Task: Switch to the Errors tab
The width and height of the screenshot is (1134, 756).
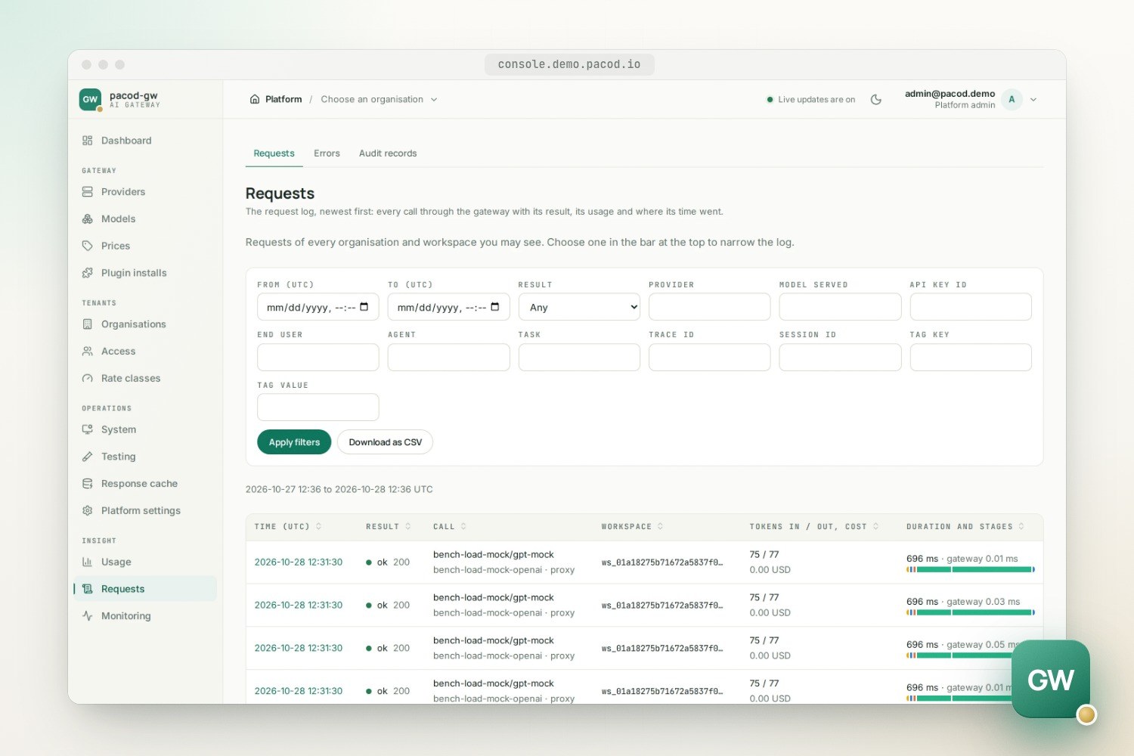Action: [327, 153]
